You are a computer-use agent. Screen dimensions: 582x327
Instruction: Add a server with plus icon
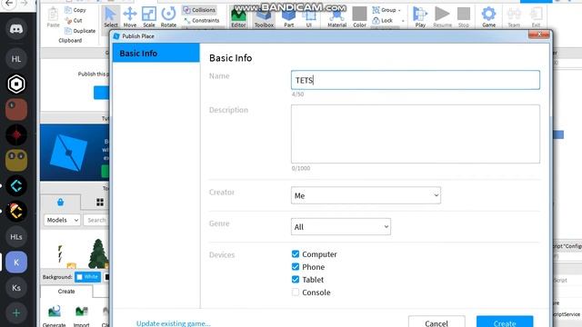(x=16, y=312)
